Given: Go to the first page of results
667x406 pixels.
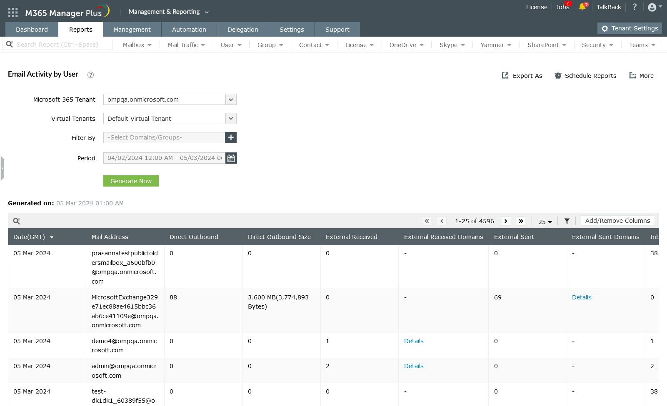Looking at the screenshot, I should tap(427, 221).
